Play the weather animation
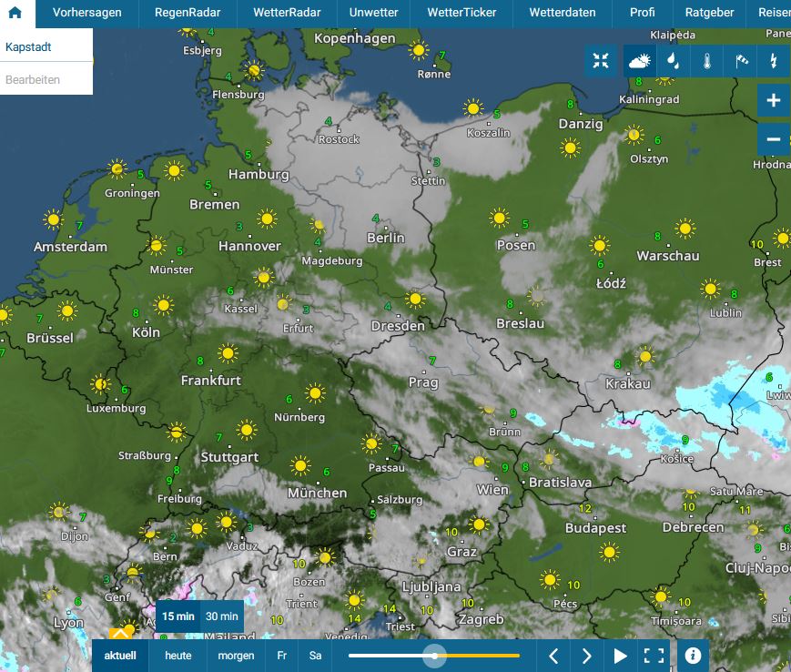This screenshot has width=791, height=672. 620,656
